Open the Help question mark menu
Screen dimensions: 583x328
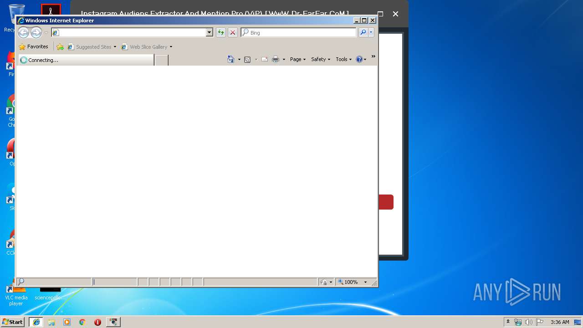(x=361, y=59)
